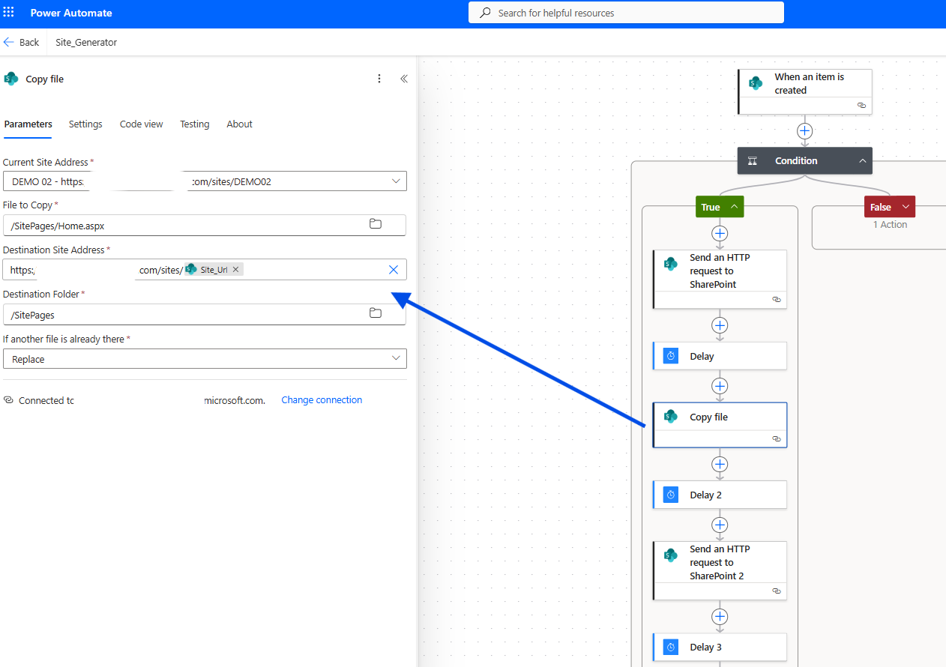
Task: Expand Current Site Address dropdown
Action: click(396, 181)
